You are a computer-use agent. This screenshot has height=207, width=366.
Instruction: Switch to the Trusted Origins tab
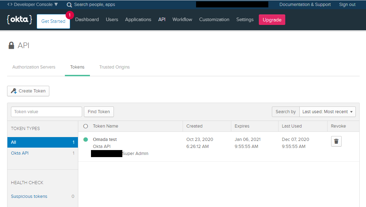pos(114,67)
